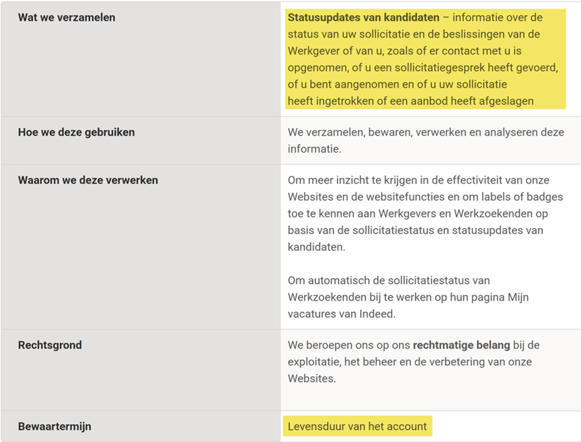The height and width of the screenshot is (442, 581).
Task: Click the word "kandidaten." ending the paragraph
Action: (316, 246)
